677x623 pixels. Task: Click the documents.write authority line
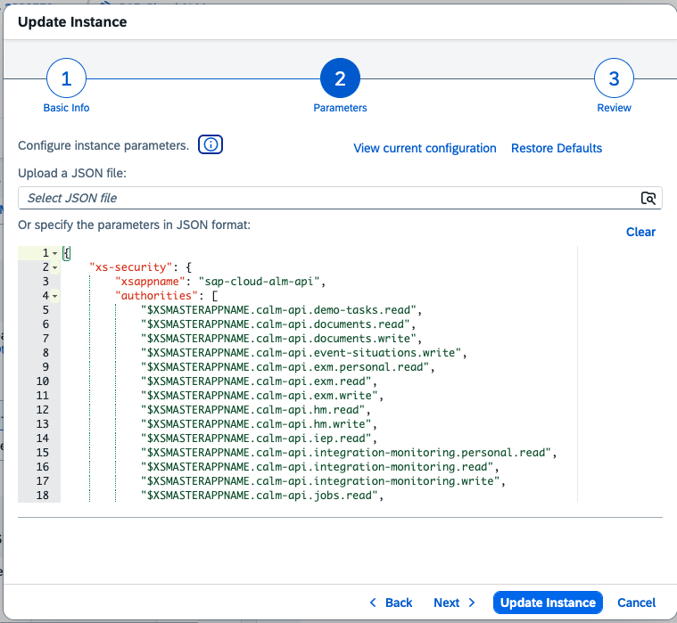(x=281, y=339)
